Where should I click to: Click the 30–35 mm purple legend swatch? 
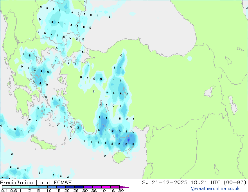click(88, 187)
